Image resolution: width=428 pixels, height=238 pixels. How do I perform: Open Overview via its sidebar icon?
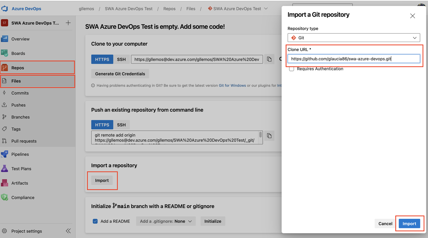4,39
